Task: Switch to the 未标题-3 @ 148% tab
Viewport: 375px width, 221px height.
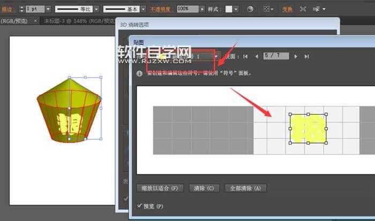Action: (79, 21)
